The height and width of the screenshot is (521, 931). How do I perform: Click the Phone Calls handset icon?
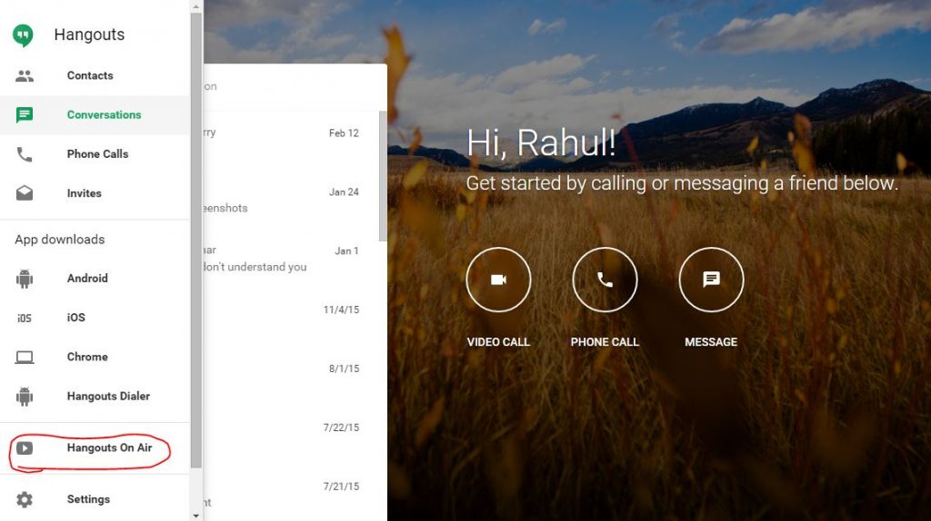[x=25, y=154]
